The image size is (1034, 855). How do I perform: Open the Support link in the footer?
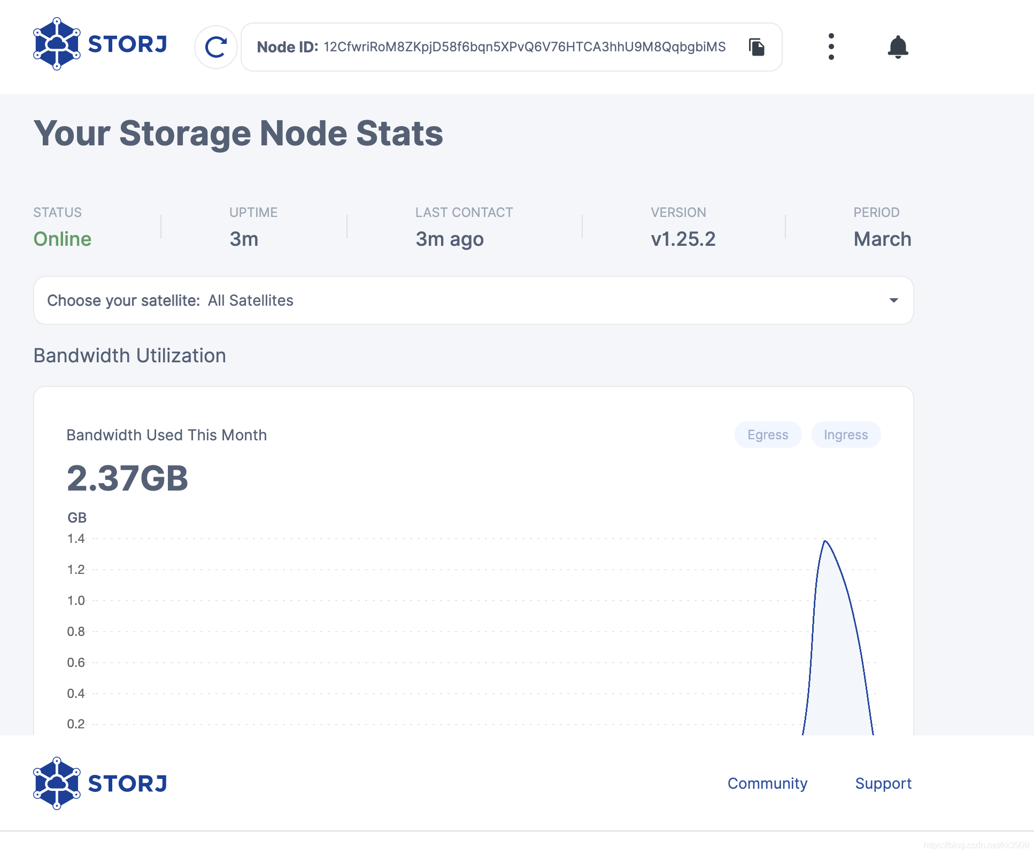tap(883, 783)
